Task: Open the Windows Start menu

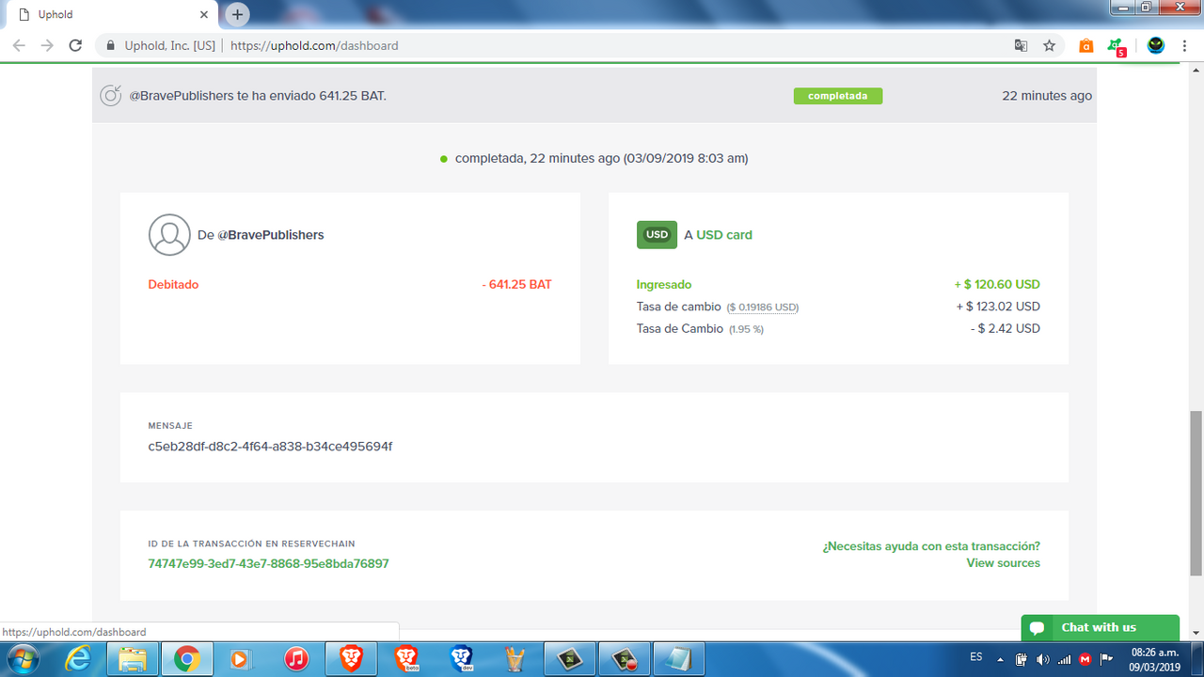Action: click(22, 659)
